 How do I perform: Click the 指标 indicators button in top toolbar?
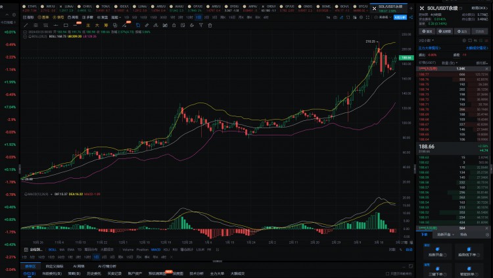[x=29, y=17]
